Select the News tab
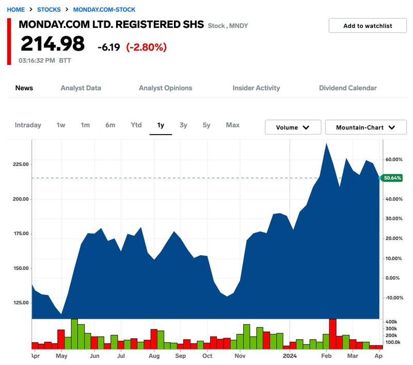The height and width of the screenshot is (365, 413). click(x=24, y=88)
